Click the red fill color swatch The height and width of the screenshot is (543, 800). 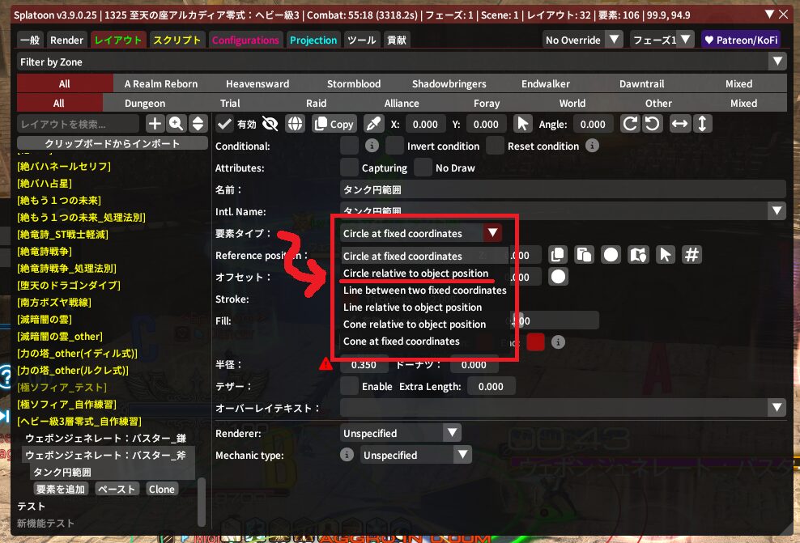point(535,341)
